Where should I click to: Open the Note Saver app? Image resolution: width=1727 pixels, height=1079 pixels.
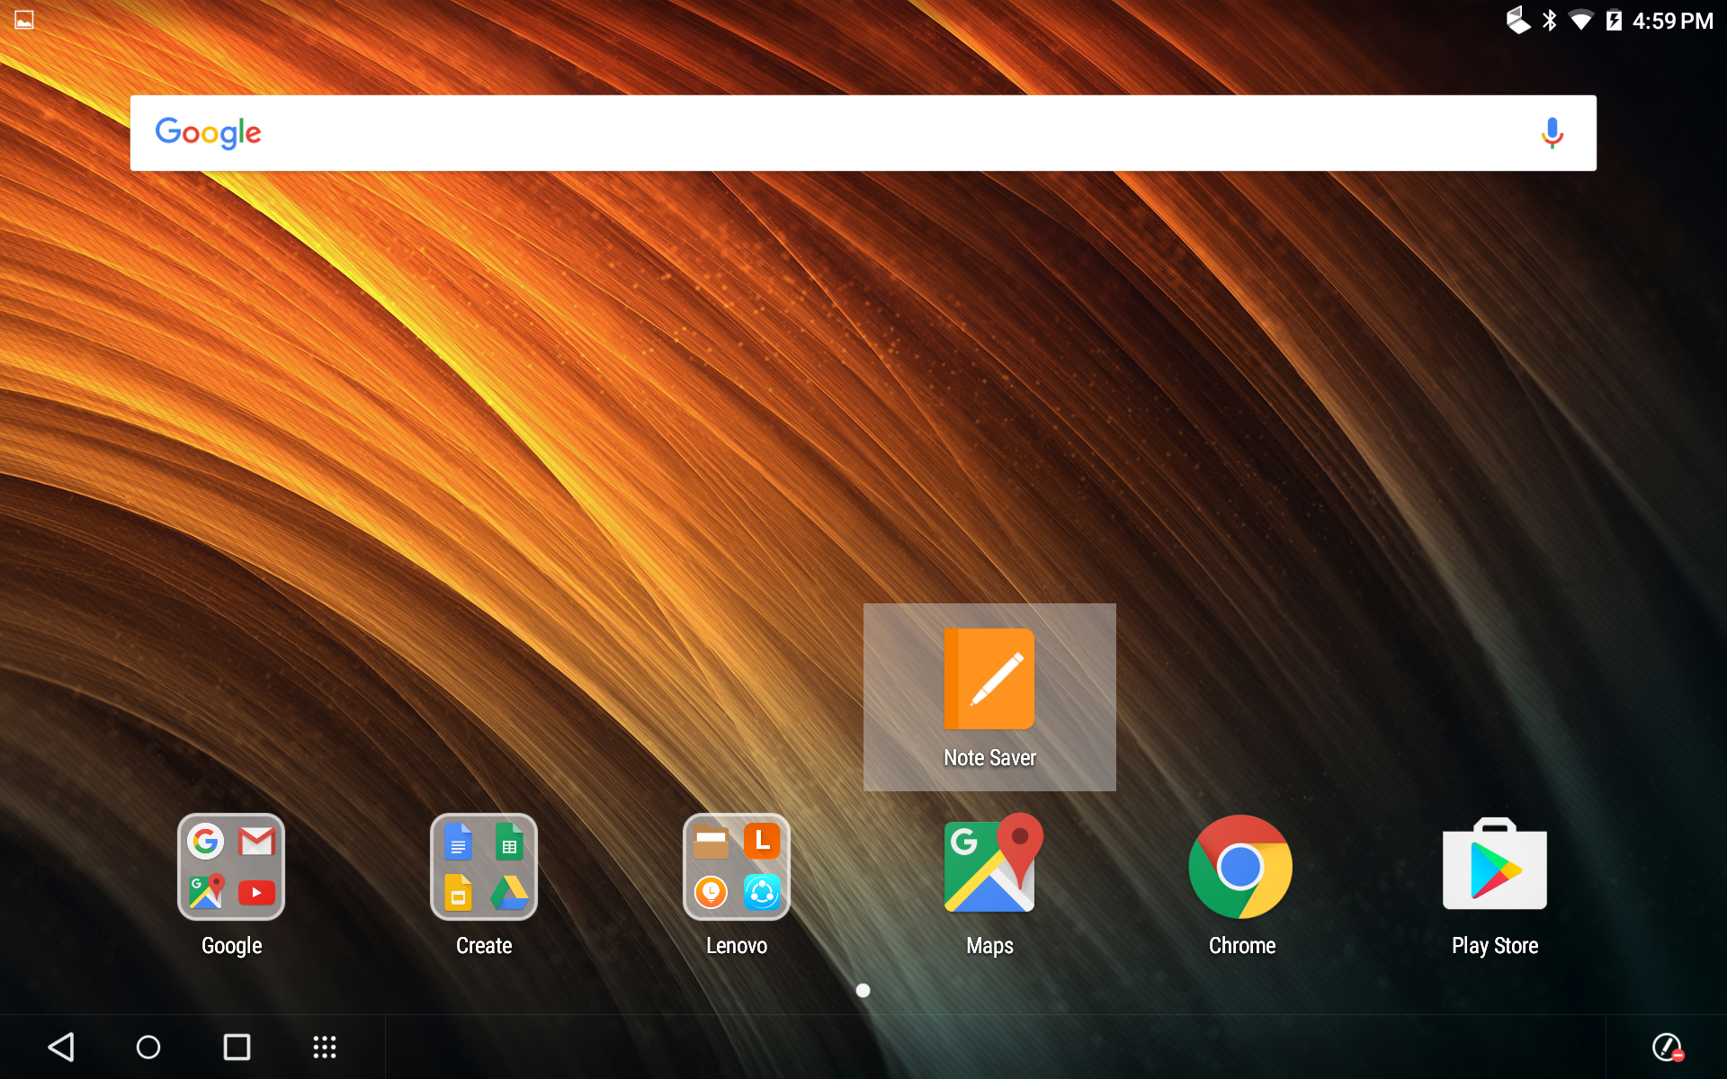coord(989,697)
